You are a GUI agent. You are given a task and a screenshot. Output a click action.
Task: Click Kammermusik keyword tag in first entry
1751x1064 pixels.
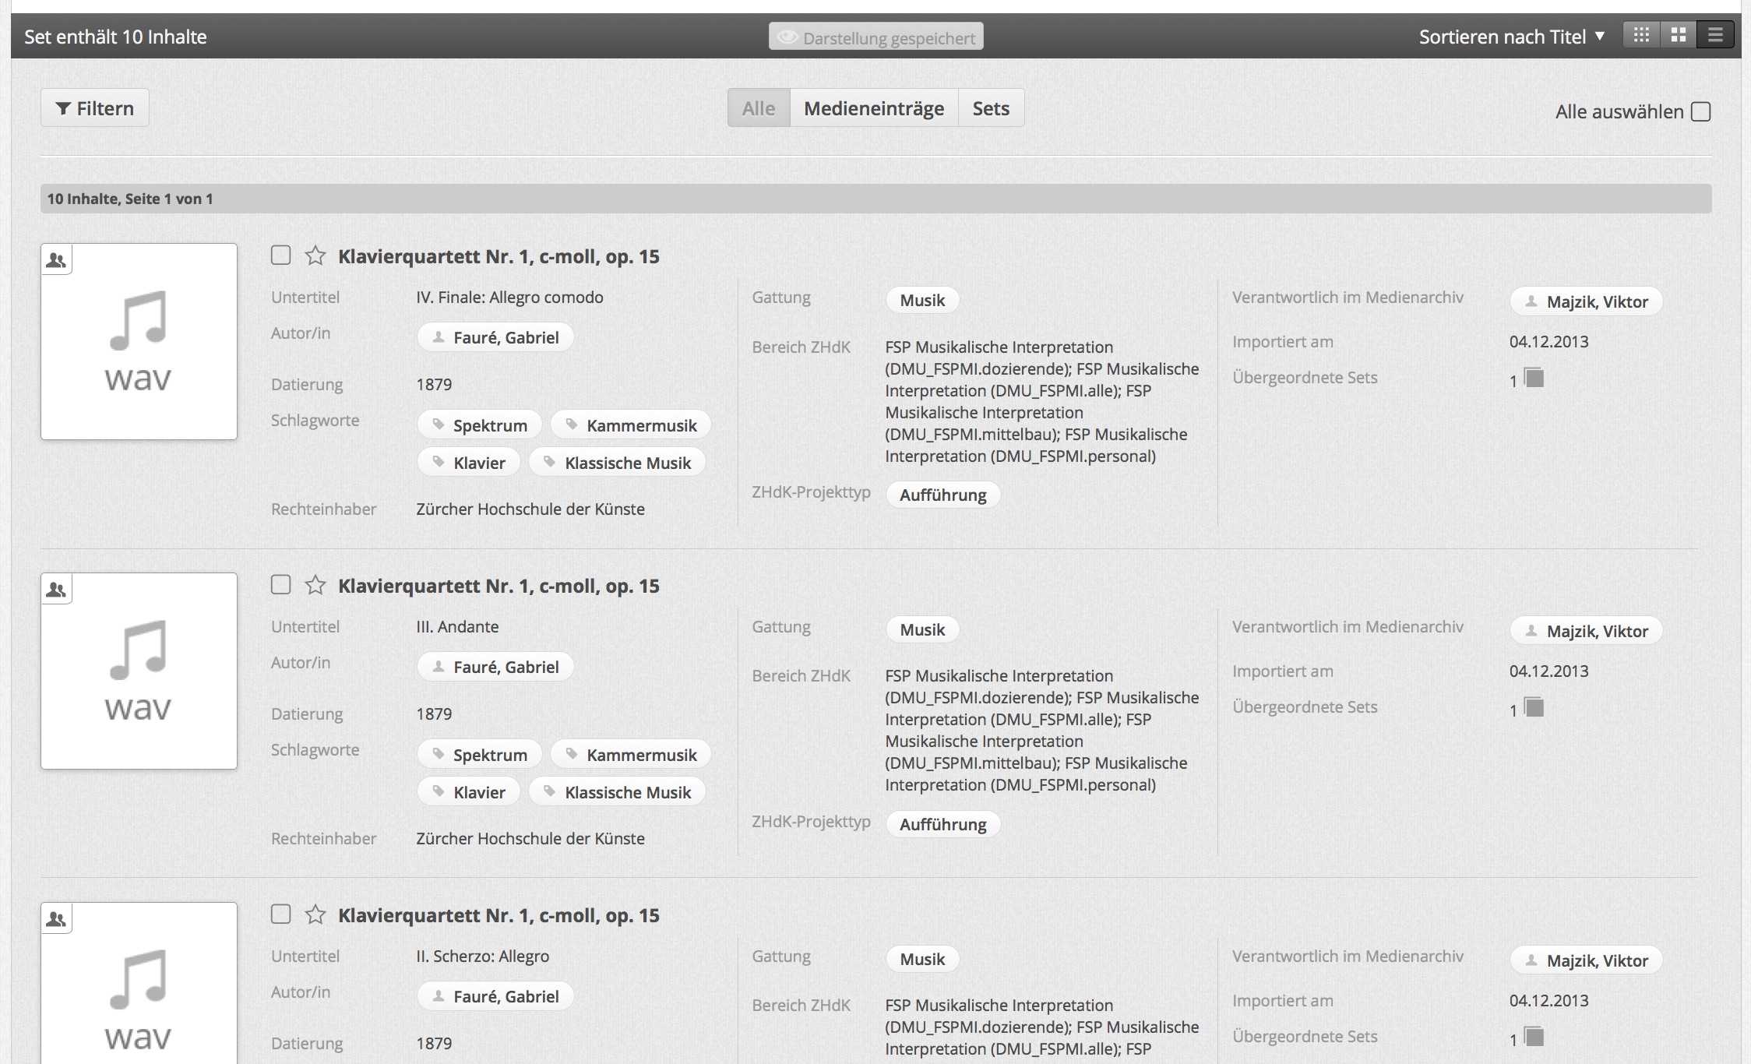630,425
